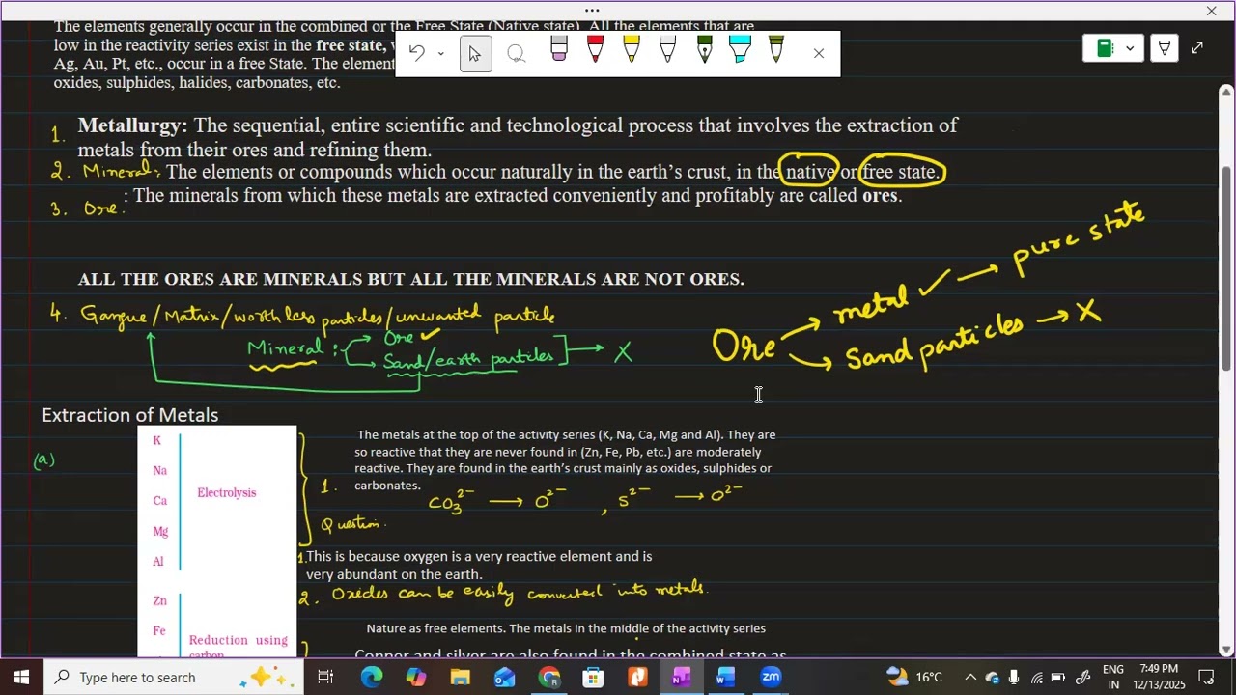This screenshot has width=1236, height=695.
Task: Open Task View on the taskbar
Action: tap(325, 678)
